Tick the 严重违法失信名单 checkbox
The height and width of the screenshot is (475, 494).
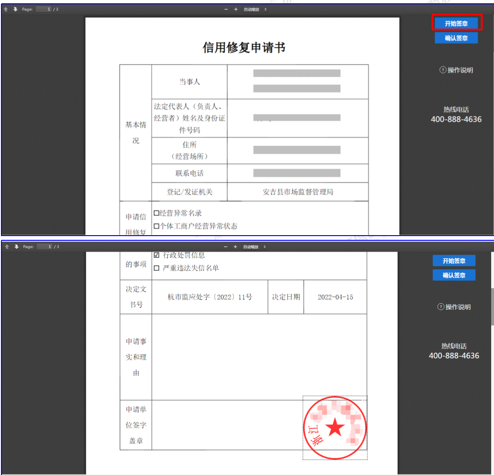point(157,268)
